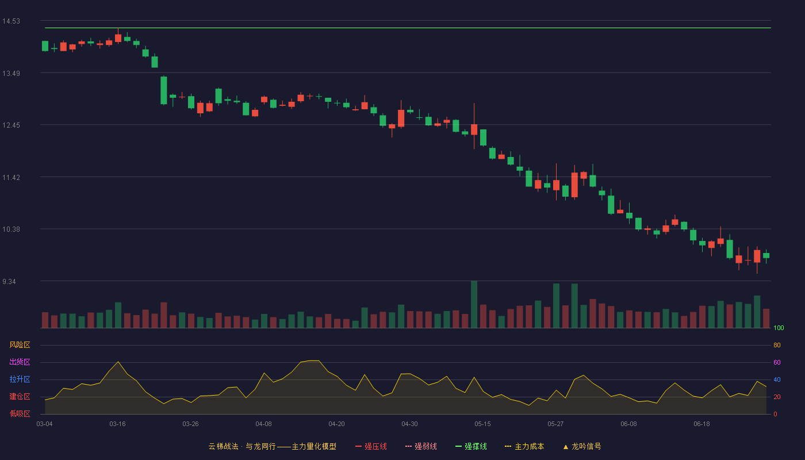
Task: Click the 03-26 date axis label
Action: (x=190, y=424)
